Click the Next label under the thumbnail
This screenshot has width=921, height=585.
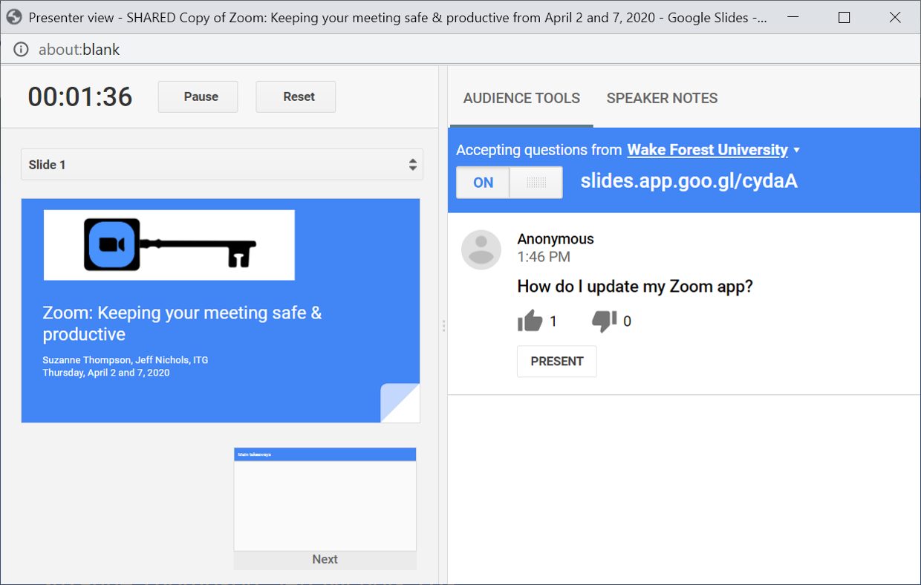(325, 560)
